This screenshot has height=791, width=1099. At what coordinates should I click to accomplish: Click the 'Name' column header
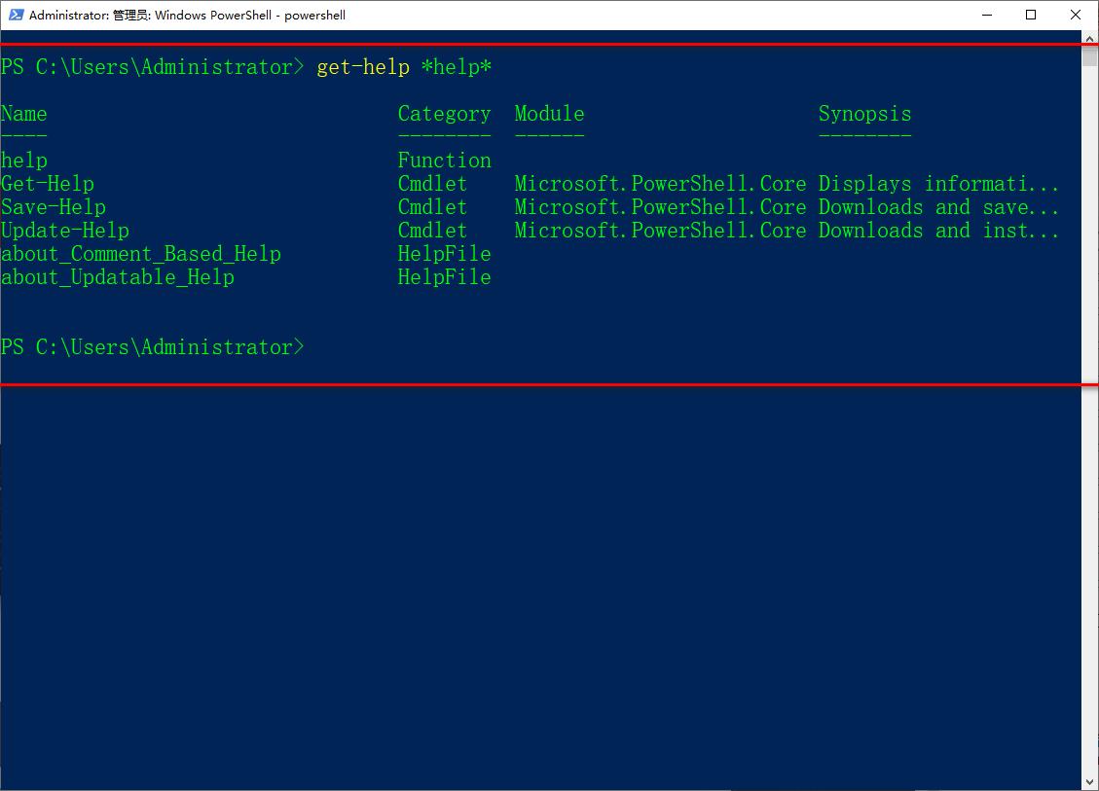(23, 114)
